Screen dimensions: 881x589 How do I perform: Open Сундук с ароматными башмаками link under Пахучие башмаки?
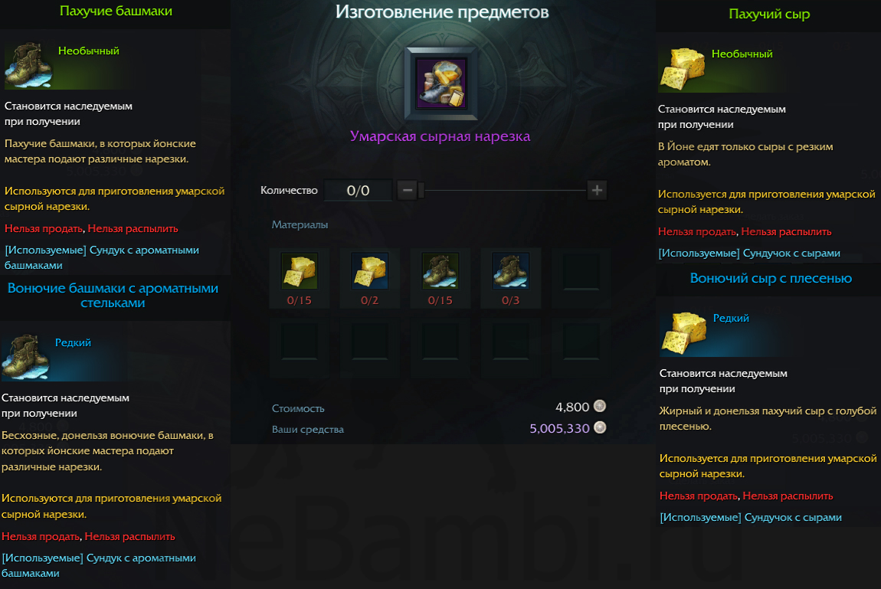tap(102, 257)
